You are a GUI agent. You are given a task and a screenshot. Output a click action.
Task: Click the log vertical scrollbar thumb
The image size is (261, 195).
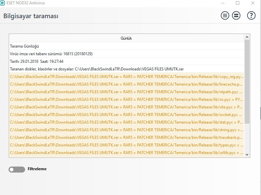coord(247,82)
